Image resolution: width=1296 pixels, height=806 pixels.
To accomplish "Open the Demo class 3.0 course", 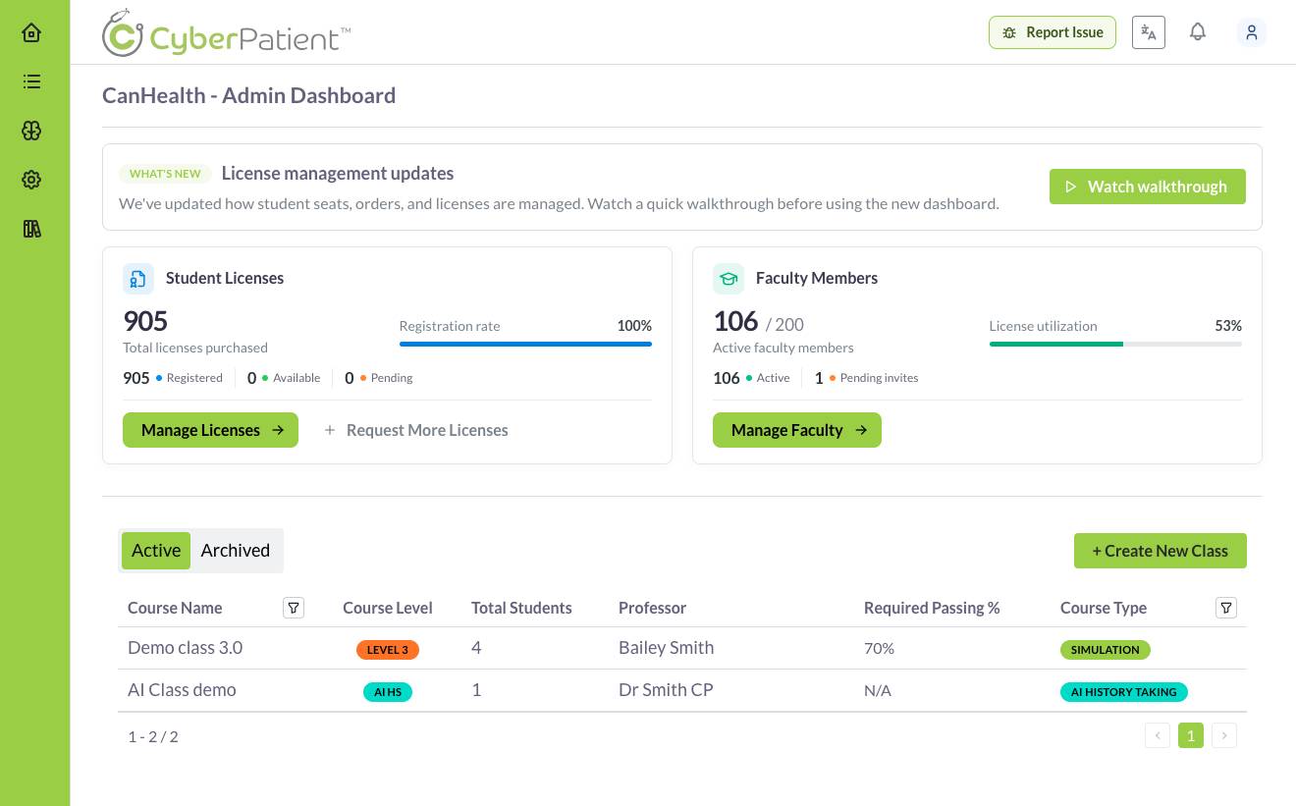I will tap(185, 648).
